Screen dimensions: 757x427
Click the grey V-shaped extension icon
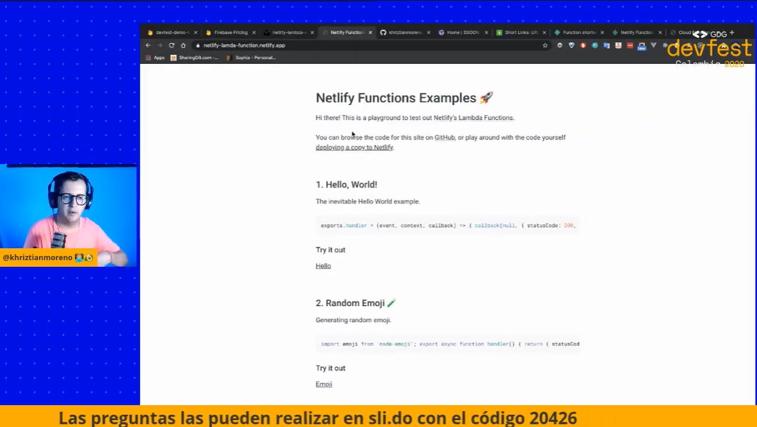654,45
